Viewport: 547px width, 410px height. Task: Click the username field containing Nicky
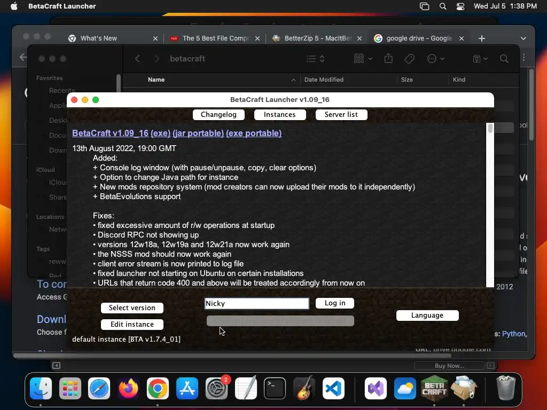pyautogui.click(x=257, y=303)
